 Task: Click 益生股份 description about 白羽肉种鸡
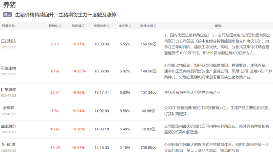216,129
